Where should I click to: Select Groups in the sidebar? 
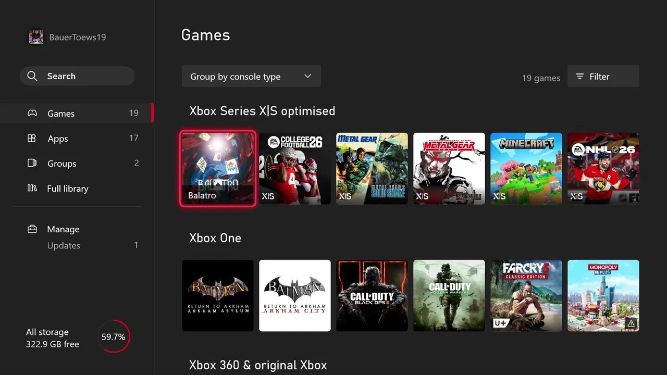pos(76,163)
